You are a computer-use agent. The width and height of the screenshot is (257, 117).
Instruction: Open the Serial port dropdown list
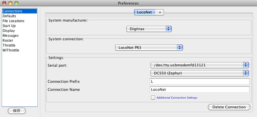200,65
